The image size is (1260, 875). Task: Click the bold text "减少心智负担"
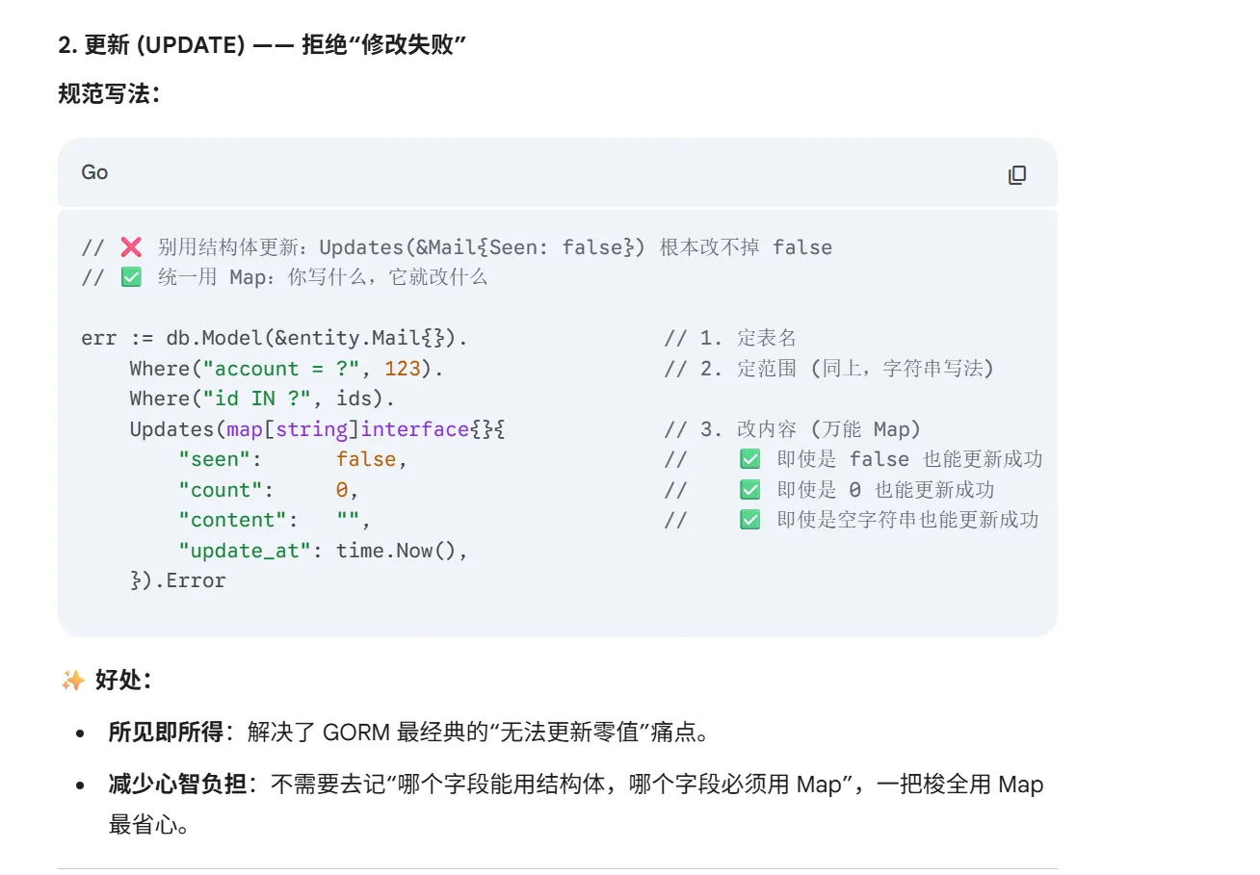pos(177,785)
